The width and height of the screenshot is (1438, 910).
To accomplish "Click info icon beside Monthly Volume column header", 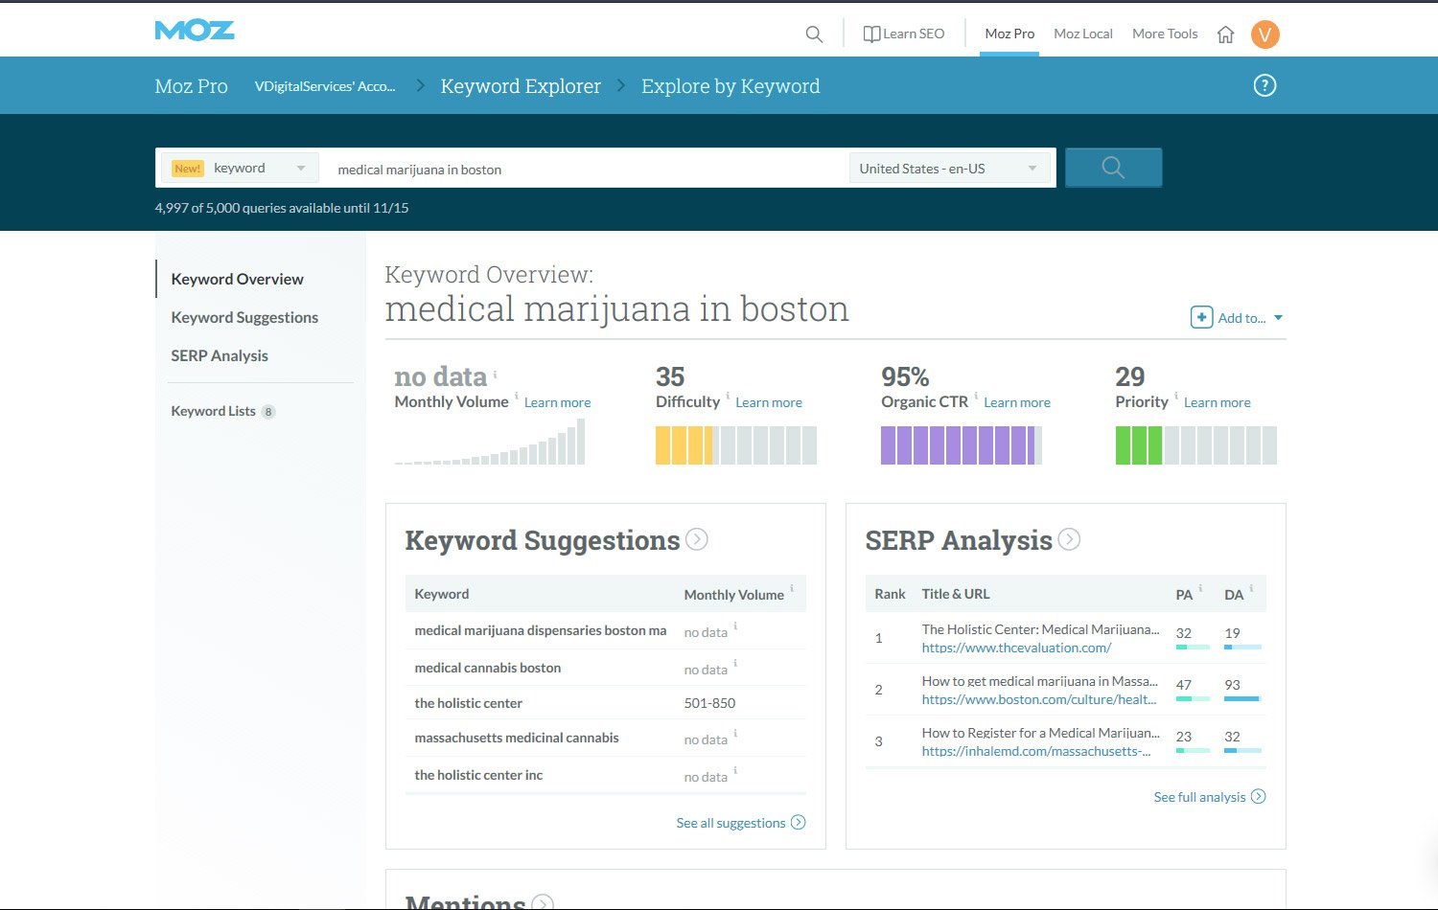I will 792,589.
